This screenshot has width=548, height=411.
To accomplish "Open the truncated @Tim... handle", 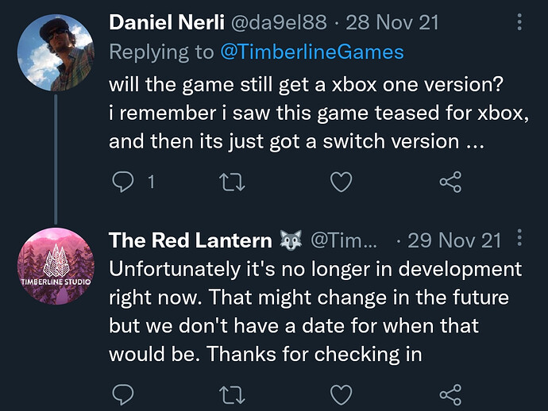I will pos(344,240).
